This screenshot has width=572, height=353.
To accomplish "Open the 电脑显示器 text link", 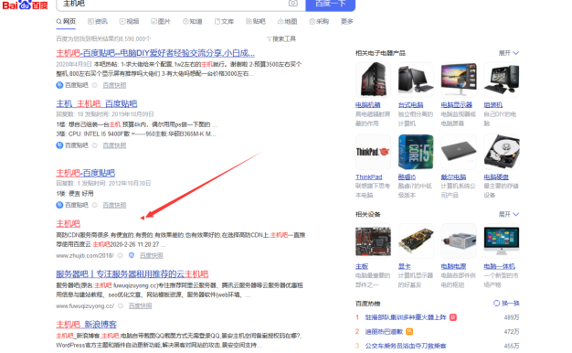I will click(x=456, y=105).
